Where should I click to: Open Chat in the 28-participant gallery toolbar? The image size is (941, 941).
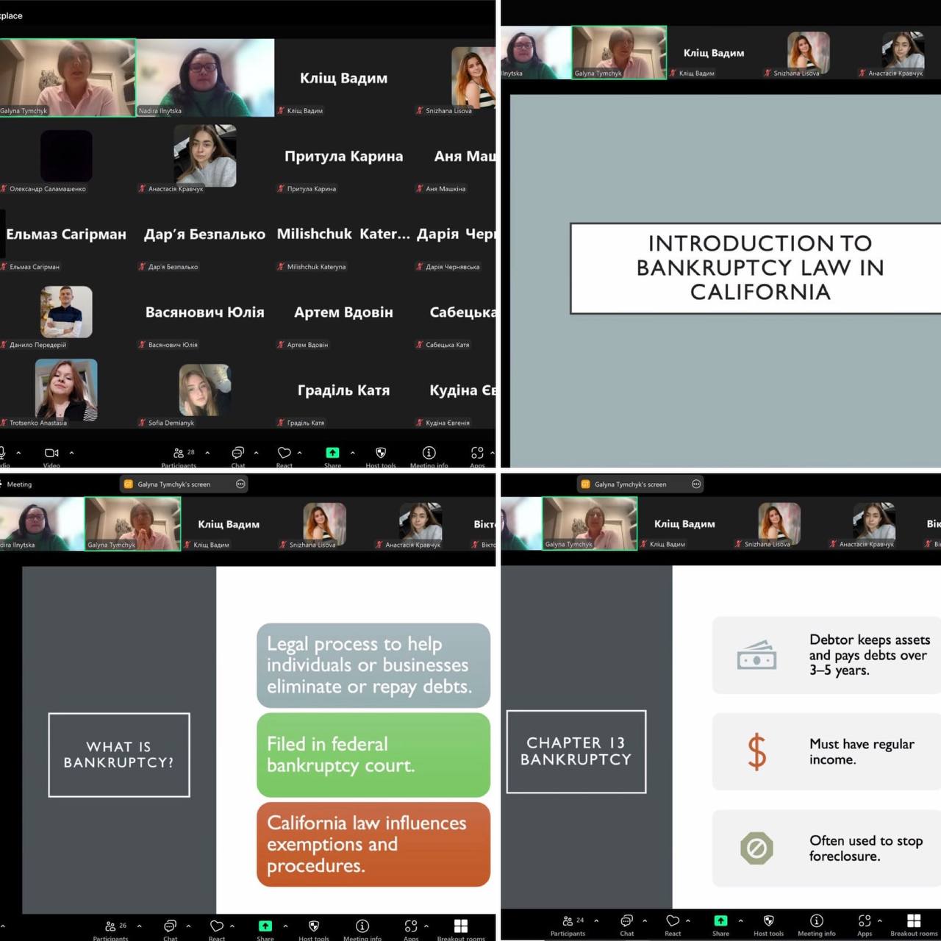pos(237,454)
